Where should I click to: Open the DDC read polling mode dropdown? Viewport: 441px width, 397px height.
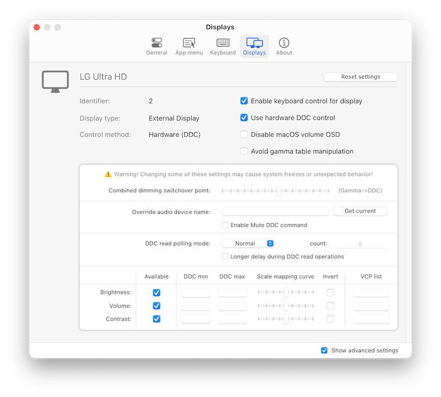coord(248,243)
